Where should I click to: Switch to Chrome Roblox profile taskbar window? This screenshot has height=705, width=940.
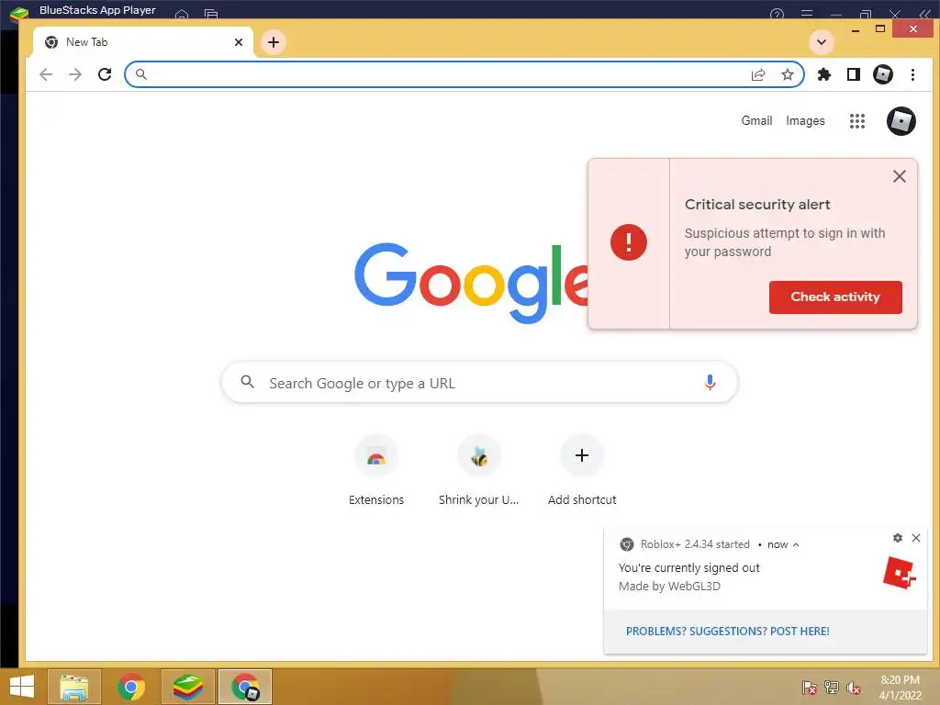pos(245,687)
